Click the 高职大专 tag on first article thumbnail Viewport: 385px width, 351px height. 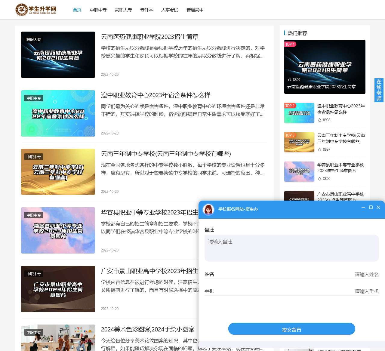[34, 40]
